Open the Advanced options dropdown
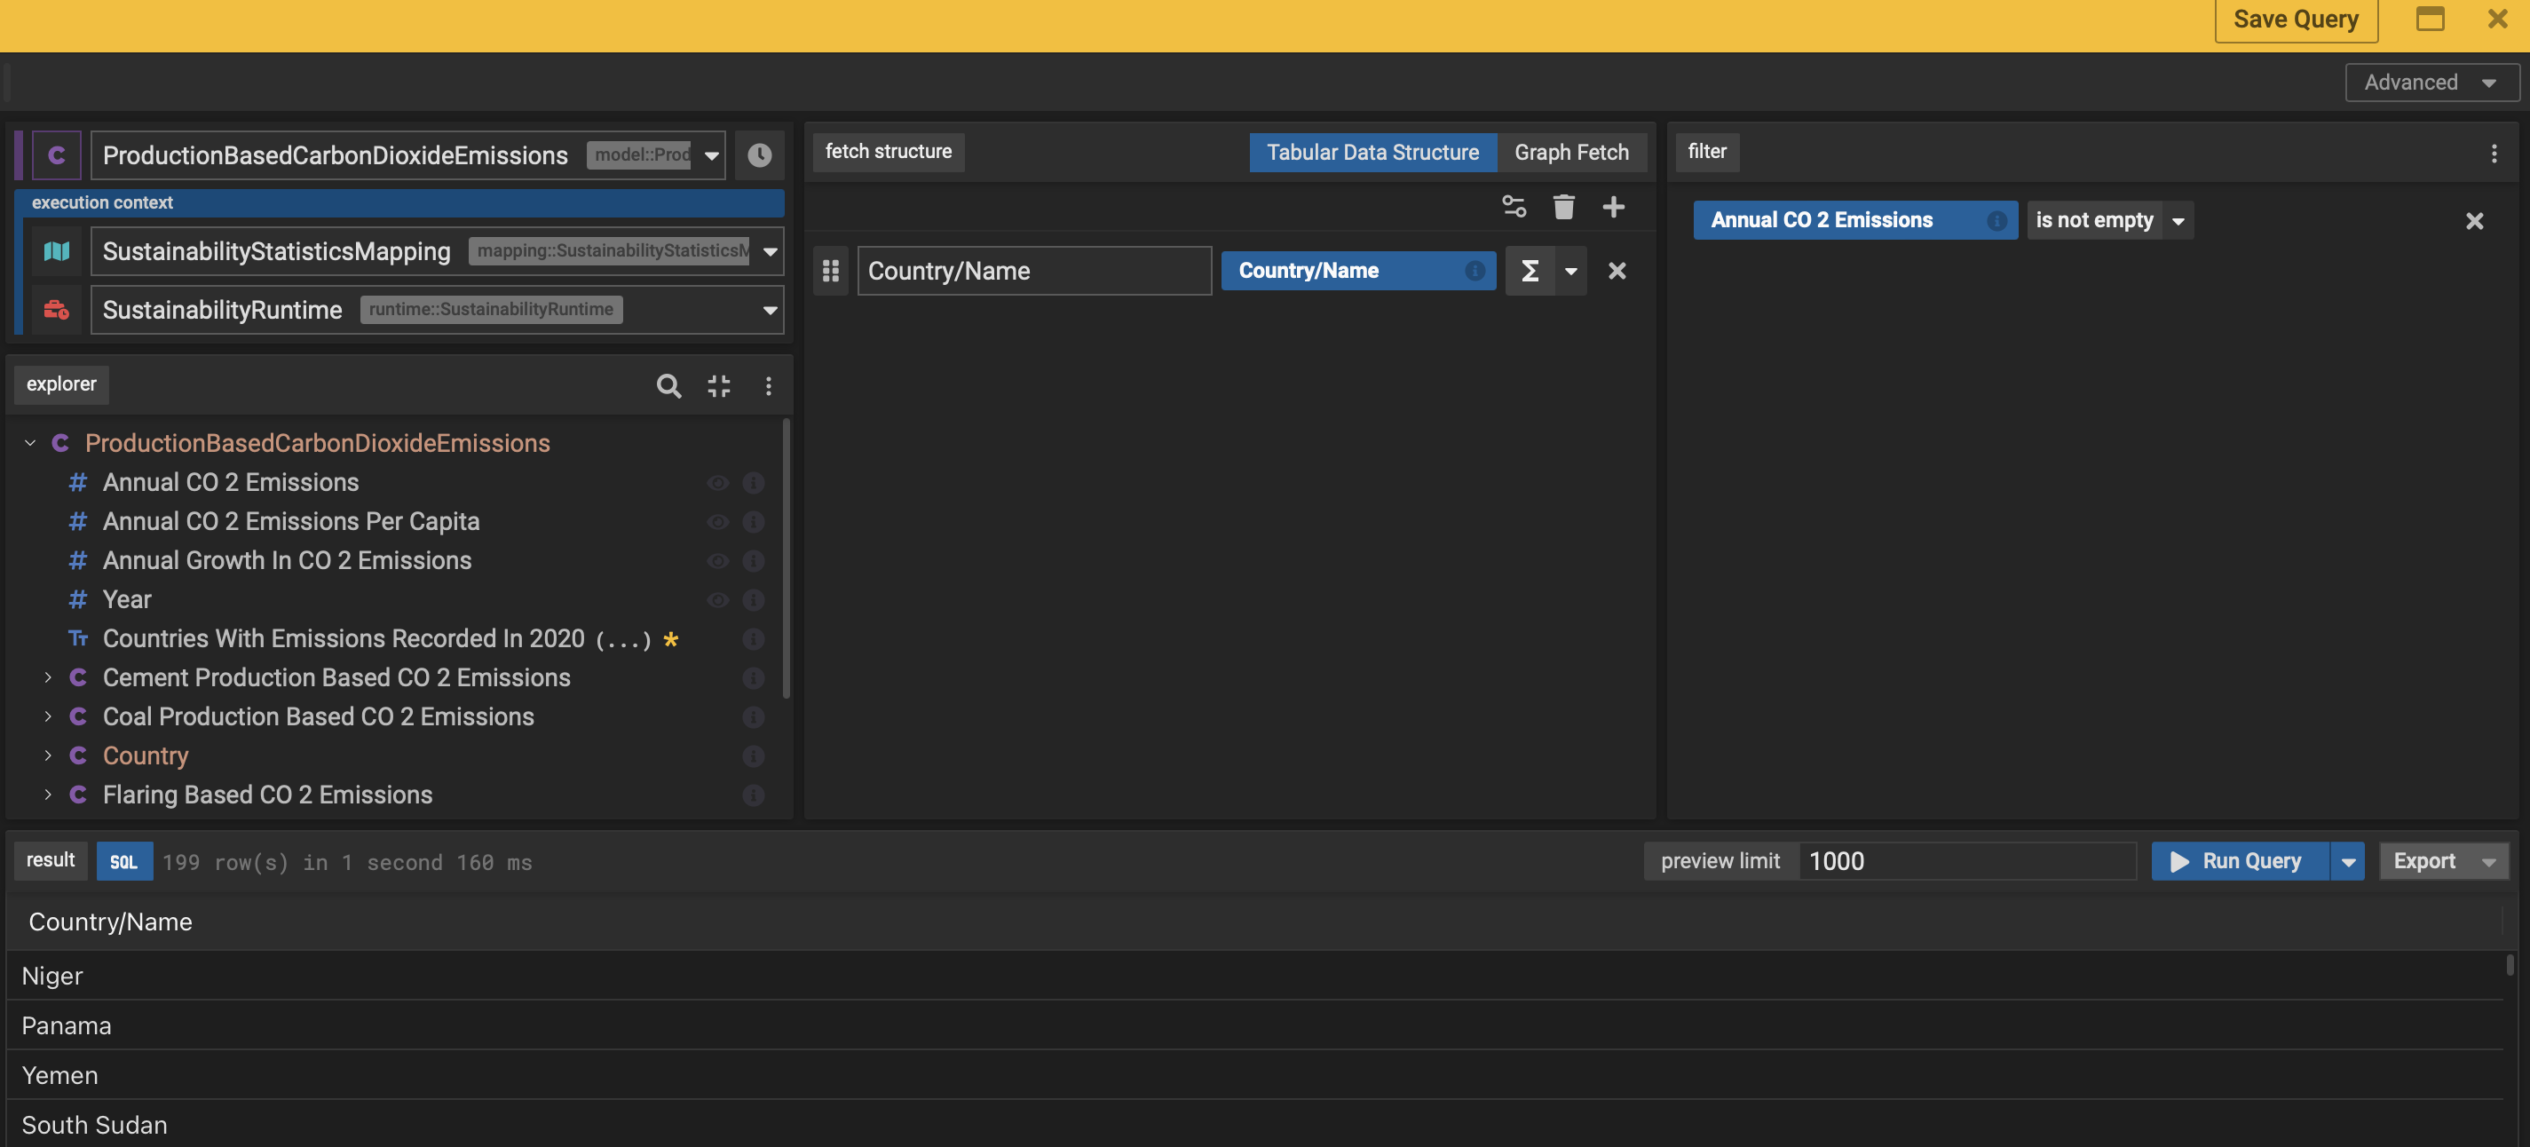The image size is (2530, 1147). 2431,83
